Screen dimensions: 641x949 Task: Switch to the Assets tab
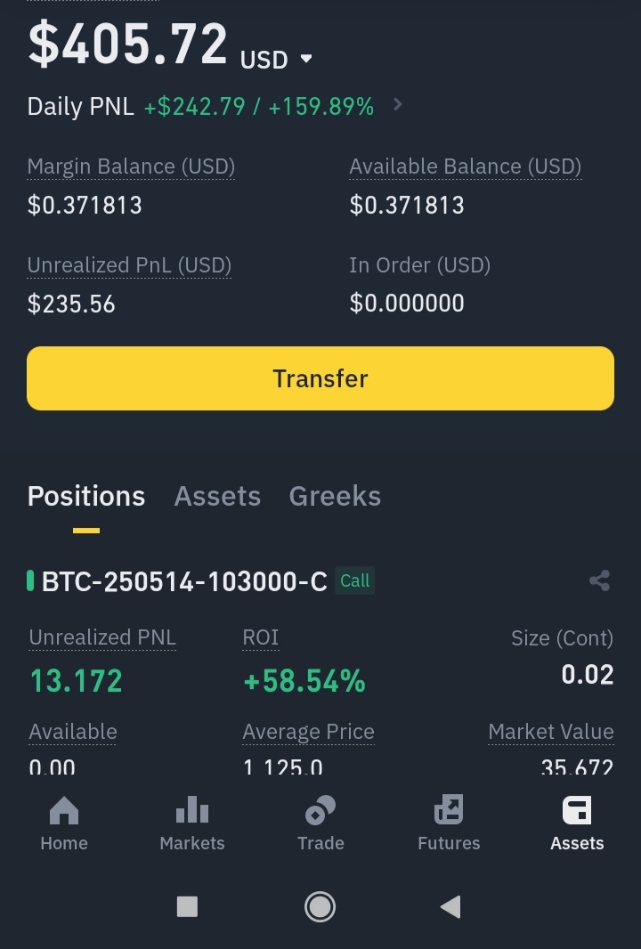pyautogui.click(x=217, y=496)
